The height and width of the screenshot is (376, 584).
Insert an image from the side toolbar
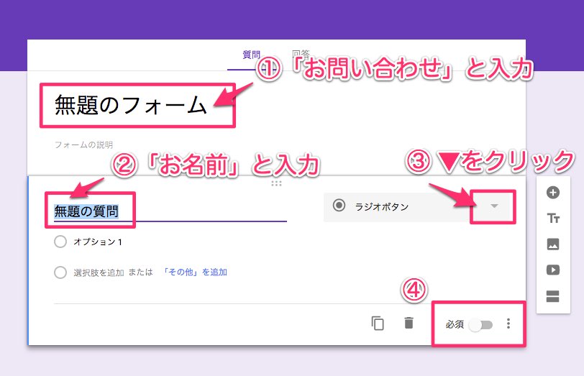(x=552, y=244)
